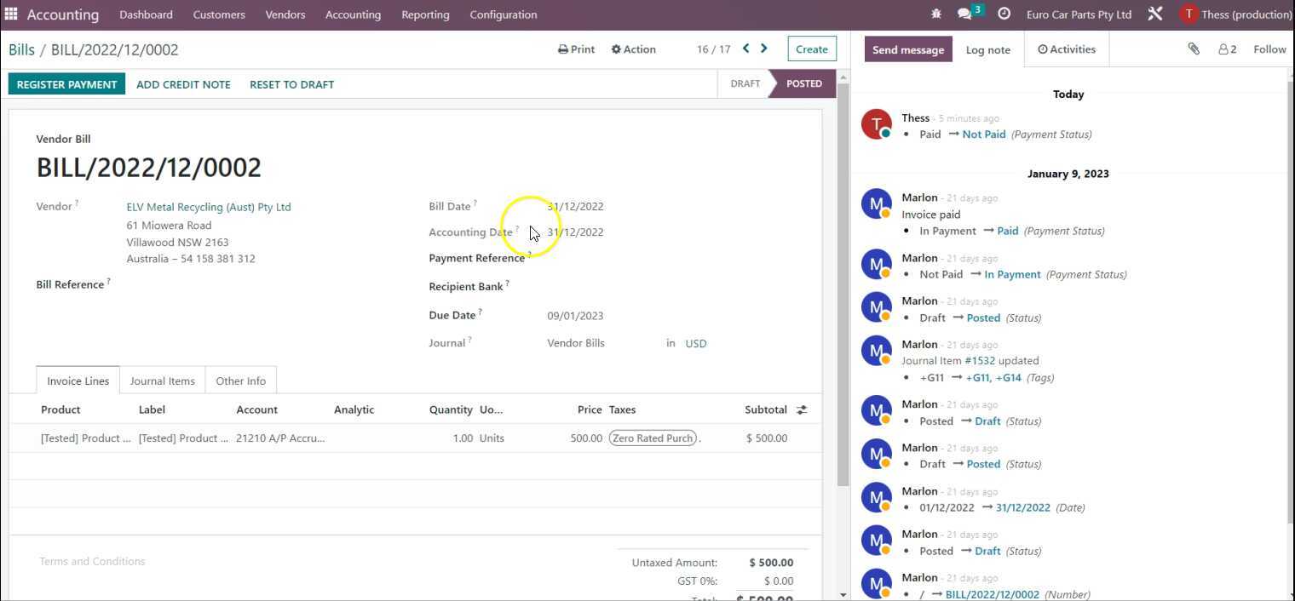
Task: Open the apps grid menu
Action: point(11,14)
